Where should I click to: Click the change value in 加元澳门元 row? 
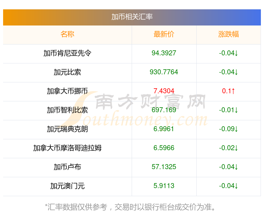click(x=229, y=186)
